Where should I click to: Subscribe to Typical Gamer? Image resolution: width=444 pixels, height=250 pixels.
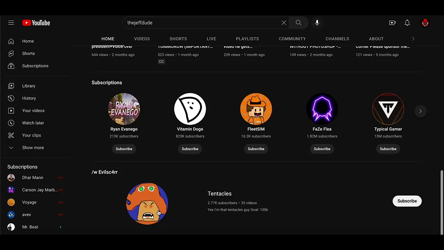tap(388, 149)
